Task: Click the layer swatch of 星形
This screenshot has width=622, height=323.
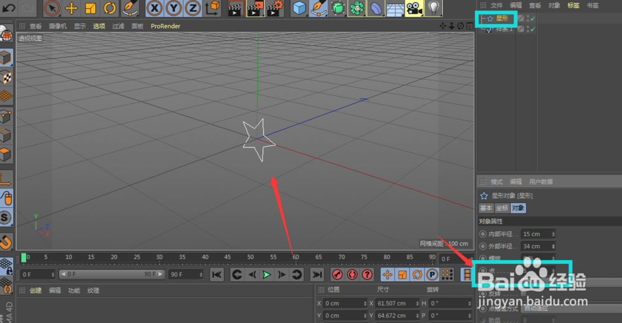Action: click(x=521, y=18)
